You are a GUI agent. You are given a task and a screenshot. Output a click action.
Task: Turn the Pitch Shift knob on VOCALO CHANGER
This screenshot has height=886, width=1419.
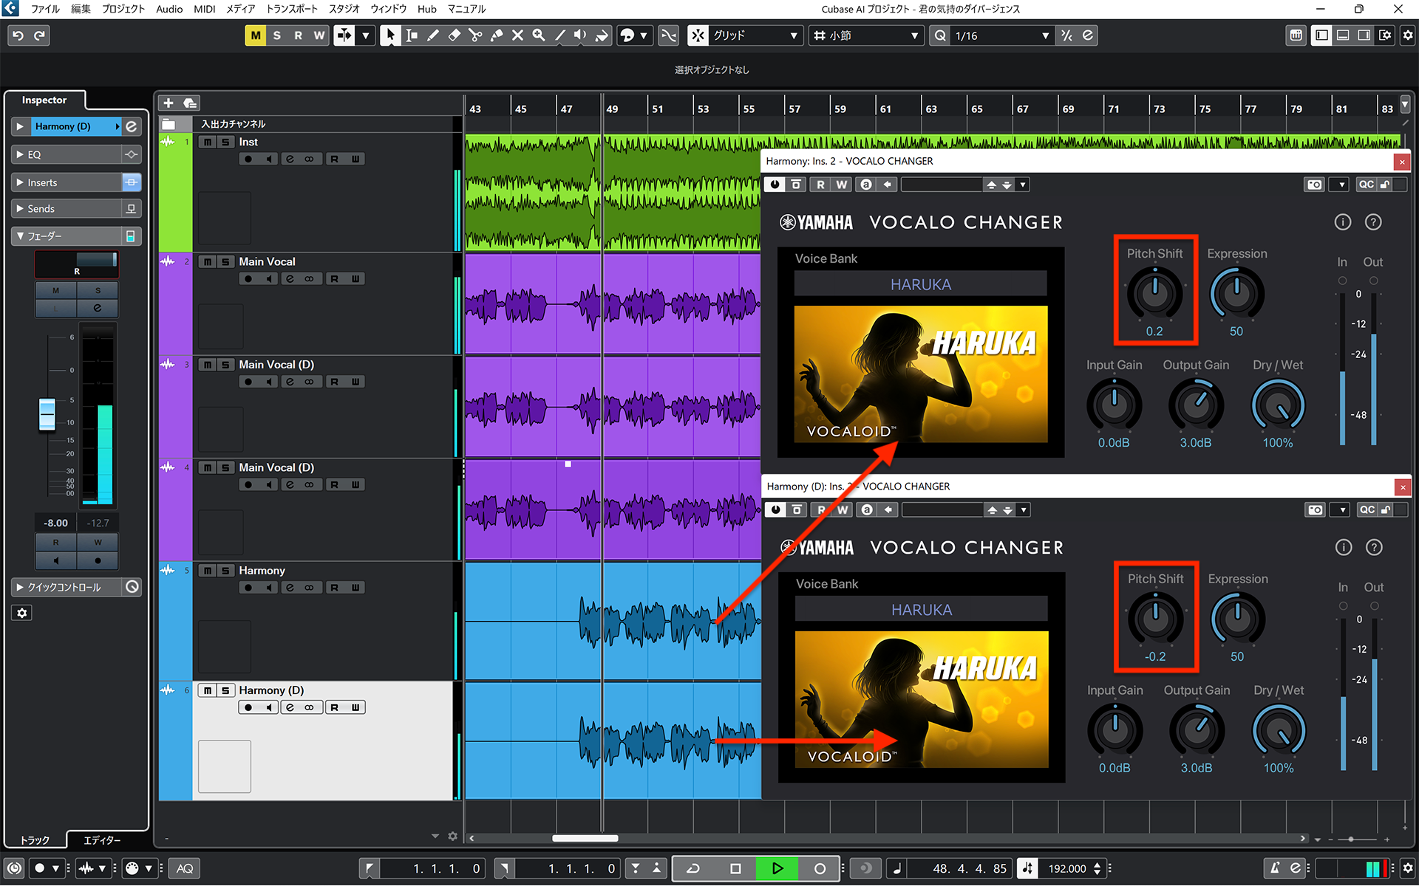tap(1154, 292)
